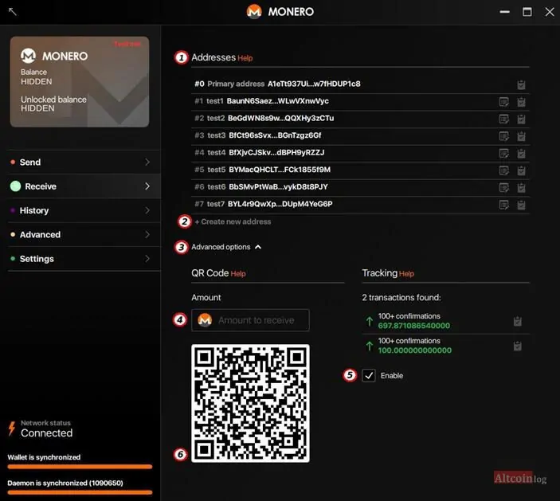Copy the test3 address to clipboard
This screenshot has height=501, width=560.
click(x=521, y=136)
